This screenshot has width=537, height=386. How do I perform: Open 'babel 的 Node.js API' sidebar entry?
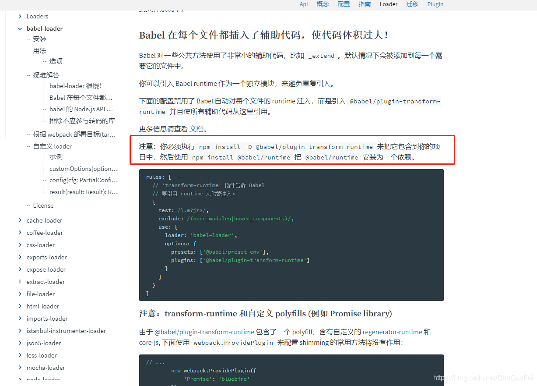point(81,109)
